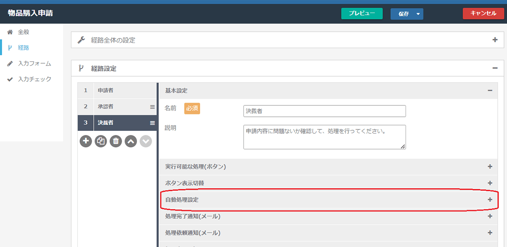
Task: Click the drag handle on 決裁者 row
Action: coord(153,123)
